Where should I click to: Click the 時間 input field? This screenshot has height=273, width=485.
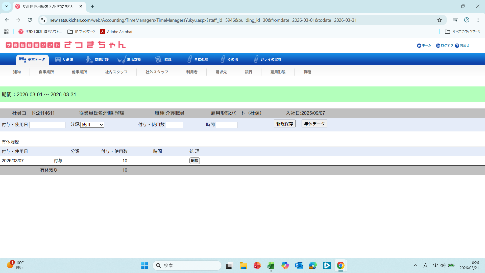(227, 125)
